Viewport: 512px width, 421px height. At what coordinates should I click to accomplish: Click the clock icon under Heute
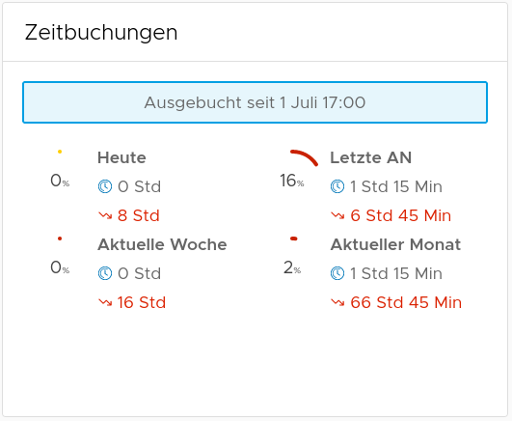(105, 186)
